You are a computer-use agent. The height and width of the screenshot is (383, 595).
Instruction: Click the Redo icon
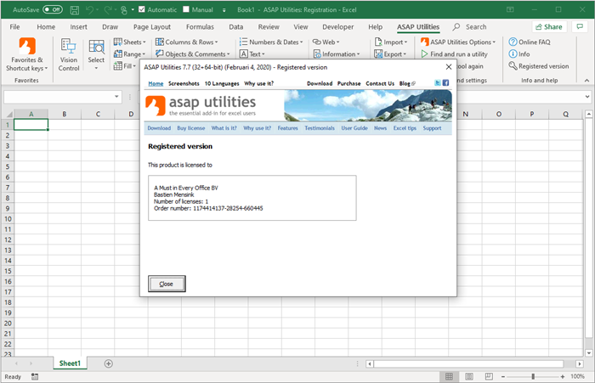tap(108, 10)
